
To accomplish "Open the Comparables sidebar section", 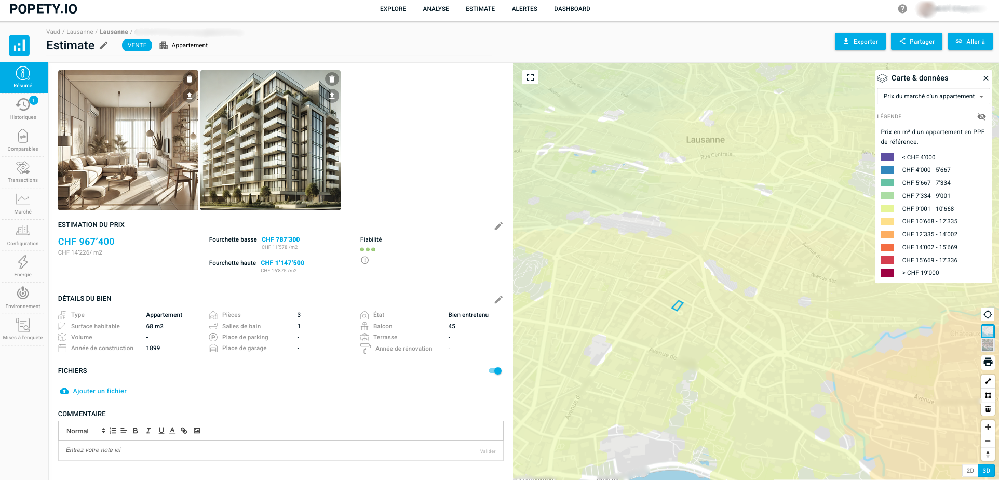I will [x=23, y=140].
